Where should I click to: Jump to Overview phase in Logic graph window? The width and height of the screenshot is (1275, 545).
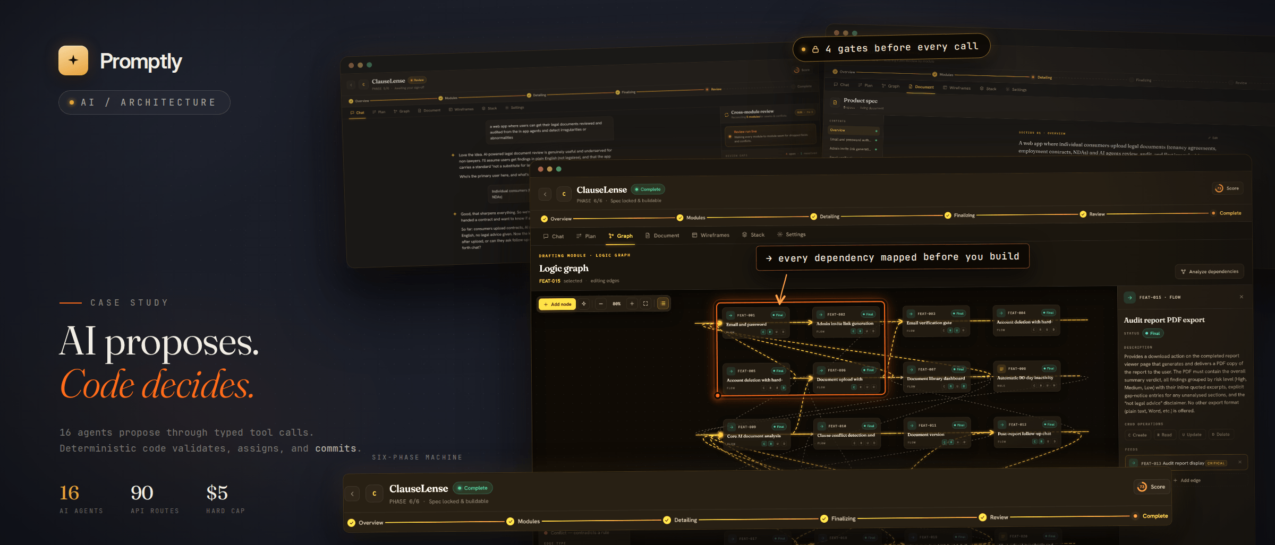point(556,219)
